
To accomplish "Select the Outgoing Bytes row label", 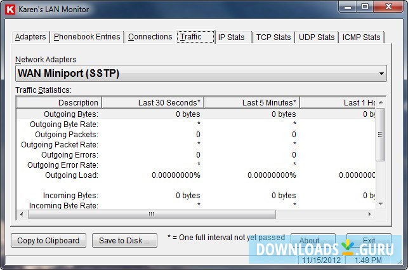I will 71,114.
